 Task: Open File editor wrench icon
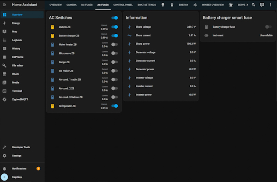tap(5, 66)
